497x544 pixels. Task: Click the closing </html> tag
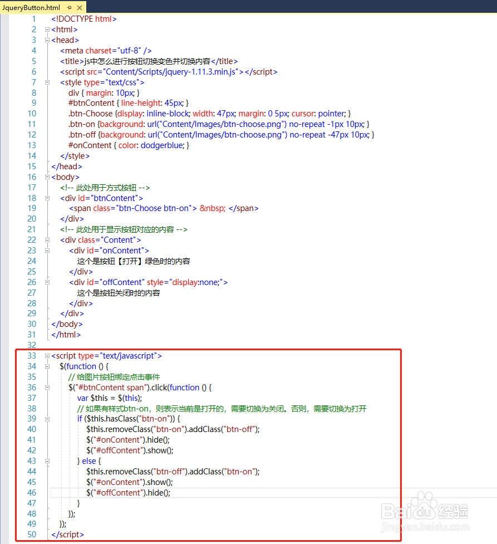(x=66, y=335)
